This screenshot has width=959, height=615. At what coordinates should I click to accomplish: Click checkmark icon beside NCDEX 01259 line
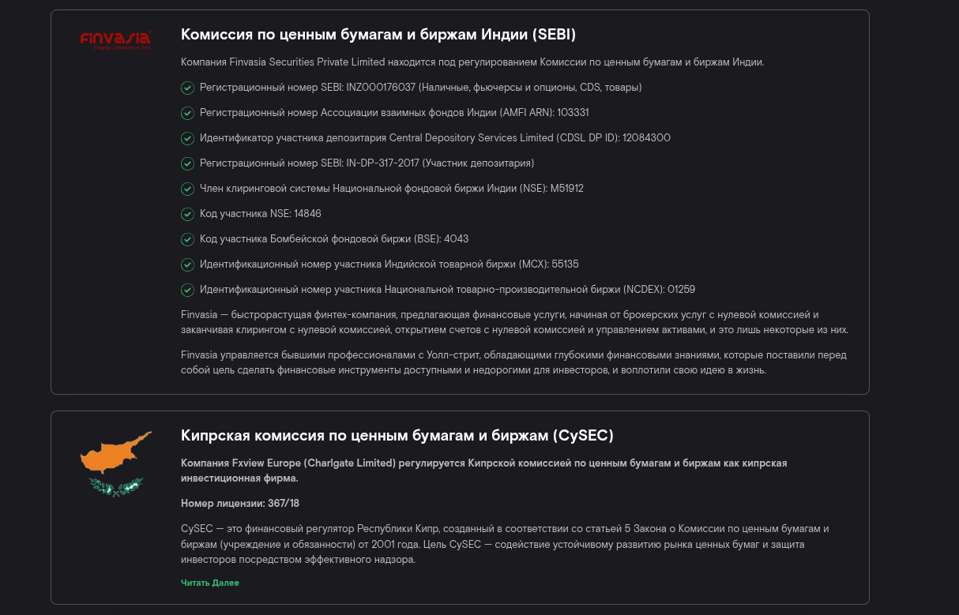point(187,290)
